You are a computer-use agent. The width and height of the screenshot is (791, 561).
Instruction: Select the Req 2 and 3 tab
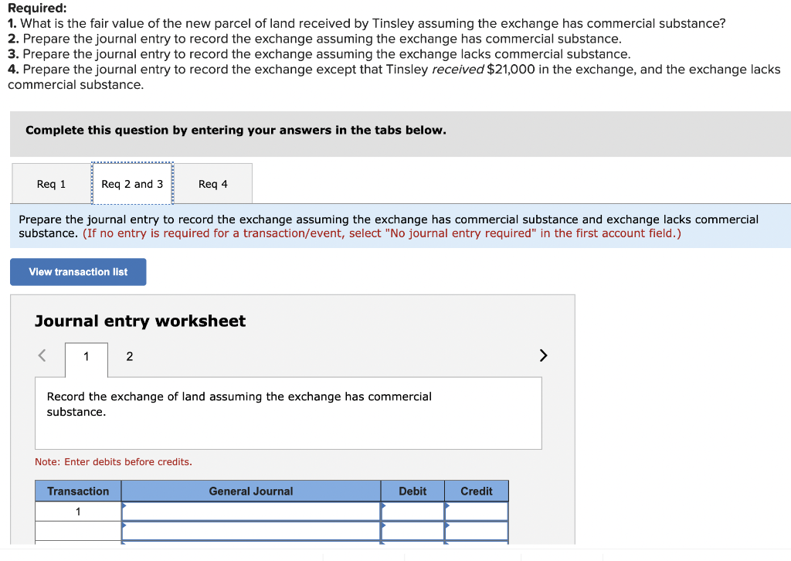pyautogui.click(x=131, y=183)
